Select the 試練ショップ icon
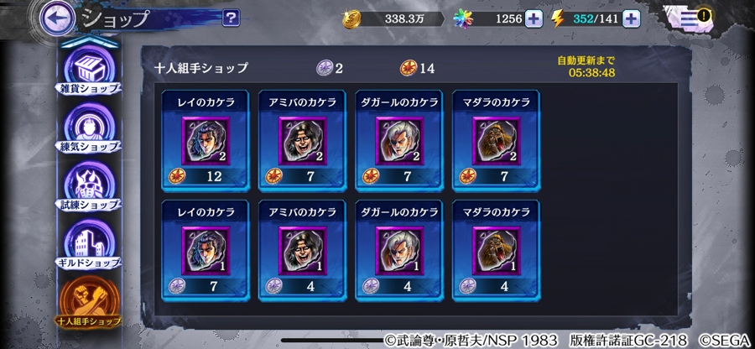 [90, 187]
